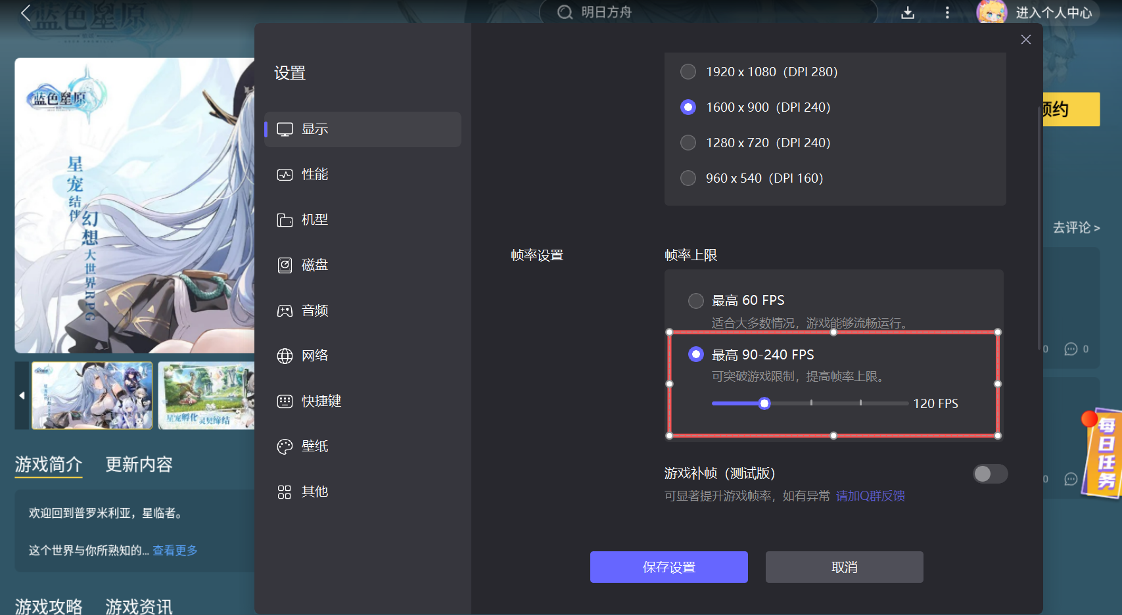Click the FPS slider handle
This screenshot has width=1122, height=615.
[x=764, y=403]
